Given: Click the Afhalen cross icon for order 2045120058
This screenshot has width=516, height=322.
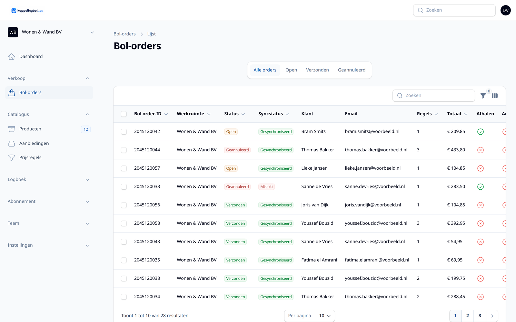Looking at the screenshot, I should coord(481,223).
